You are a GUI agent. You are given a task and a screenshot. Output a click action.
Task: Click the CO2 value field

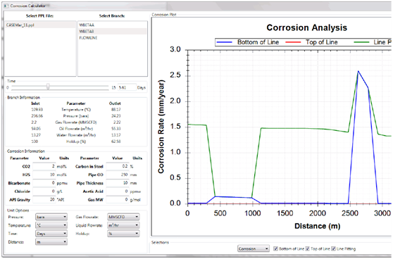44,166
